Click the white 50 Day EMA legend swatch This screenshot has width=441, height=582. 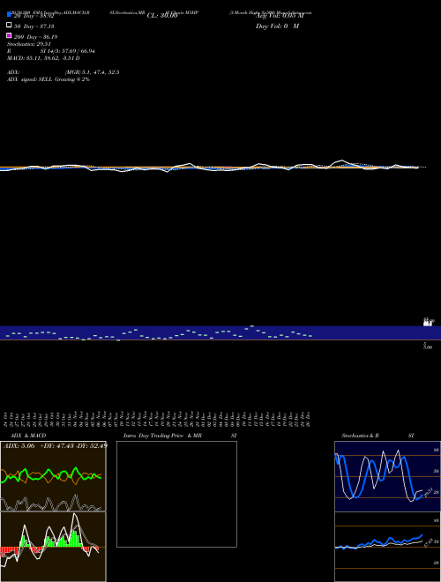click(9, 25)
